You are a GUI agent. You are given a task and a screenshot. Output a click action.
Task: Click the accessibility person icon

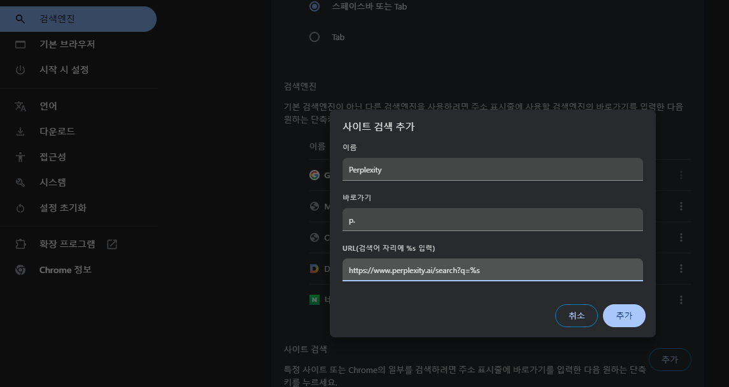20,157
